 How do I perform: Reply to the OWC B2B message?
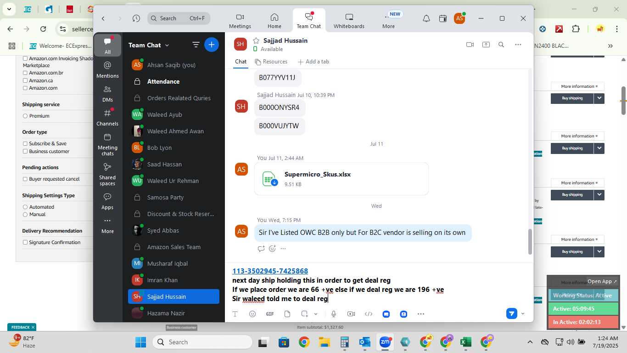[x=261, y=249]
